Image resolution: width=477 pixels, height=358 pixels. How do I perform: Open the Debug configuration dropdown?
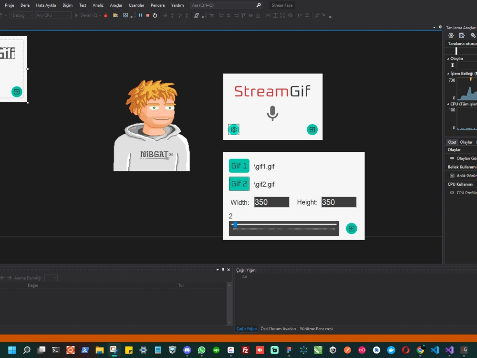tap(22, 15)
